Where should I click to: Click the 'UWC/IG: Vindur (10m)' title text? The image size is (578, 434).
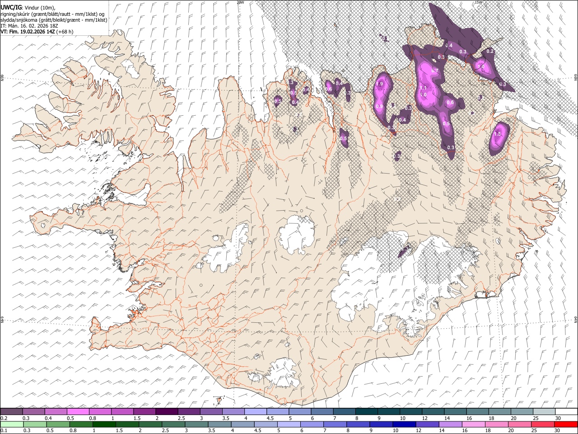[x=27, y=8]
